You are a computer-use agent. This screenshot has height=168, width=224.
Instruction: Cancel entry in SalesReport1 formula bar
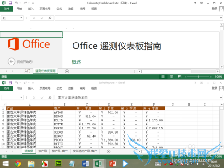point(34,98)
